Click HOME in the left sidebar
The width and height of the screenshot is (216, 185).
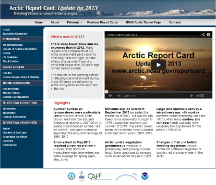[x=6, y=30]
